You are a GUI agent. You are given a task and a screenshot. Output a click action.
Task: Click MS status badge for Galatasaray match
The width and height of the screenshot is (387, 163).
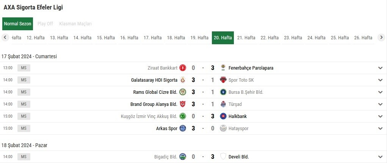tap(24, 80)
